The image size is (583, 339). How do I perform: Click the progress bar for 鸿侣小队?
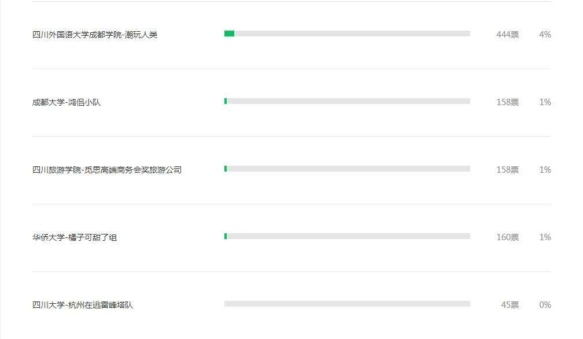click(x=347, y=101)
